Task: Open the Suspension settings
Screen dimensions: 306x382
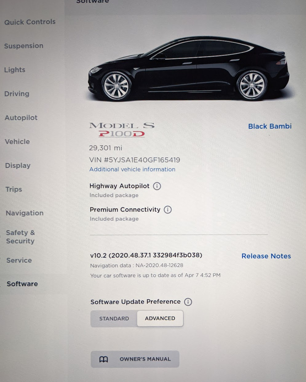Action: pyautogui.click(x=24, y=46)
